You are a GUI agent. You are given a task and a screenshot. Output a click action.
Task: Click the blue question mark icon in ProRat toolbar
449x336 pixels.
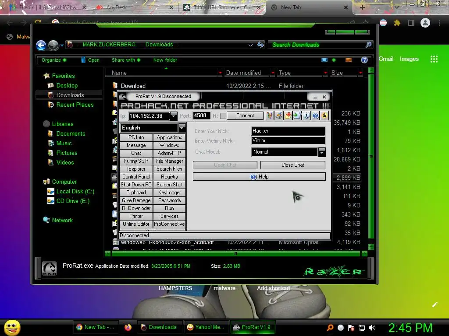coord(315,115)
